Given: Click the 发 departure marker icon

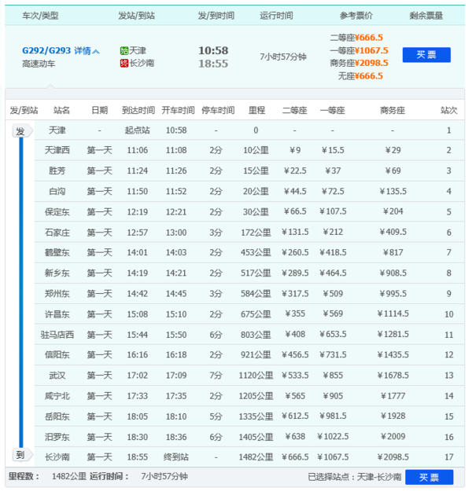Looking at the screenshot, I should (22, 131).
